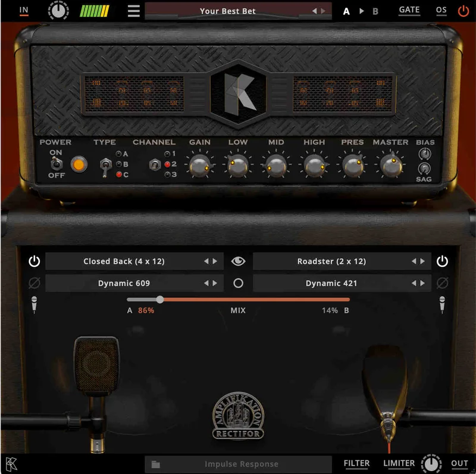The height and width of the screenshot is (474, 476).
Task: Click the HIGH knob
Action: pos(314,166)
